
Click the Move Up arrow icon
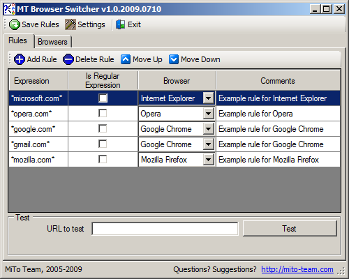pos(126,59)
